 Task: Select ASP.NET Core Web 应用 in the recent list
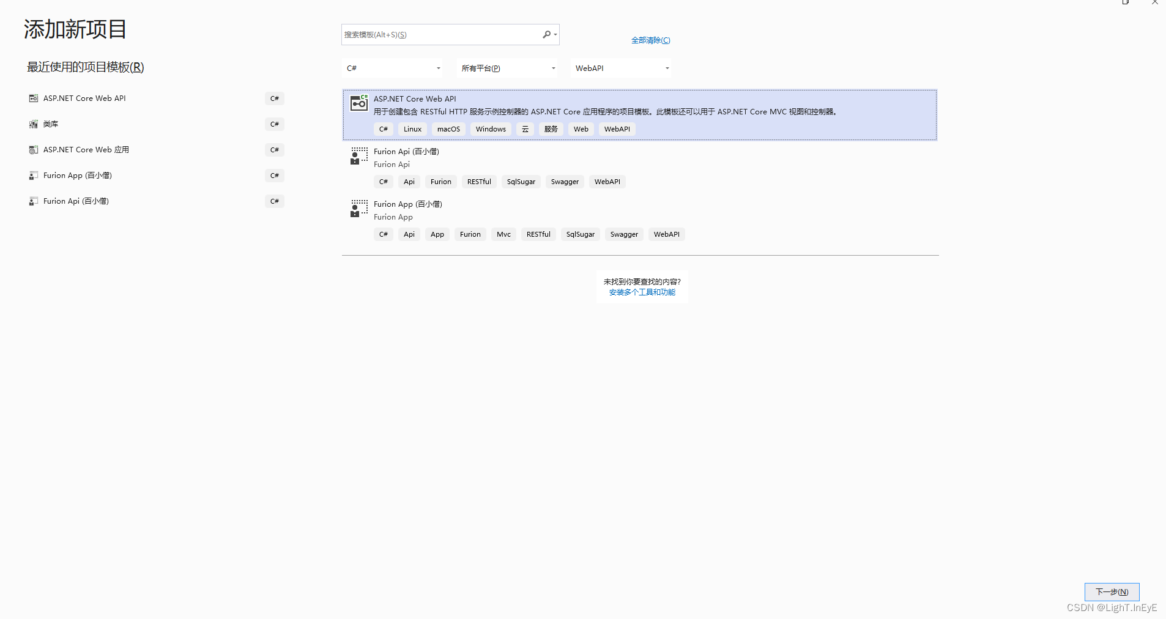pos(156,150)
